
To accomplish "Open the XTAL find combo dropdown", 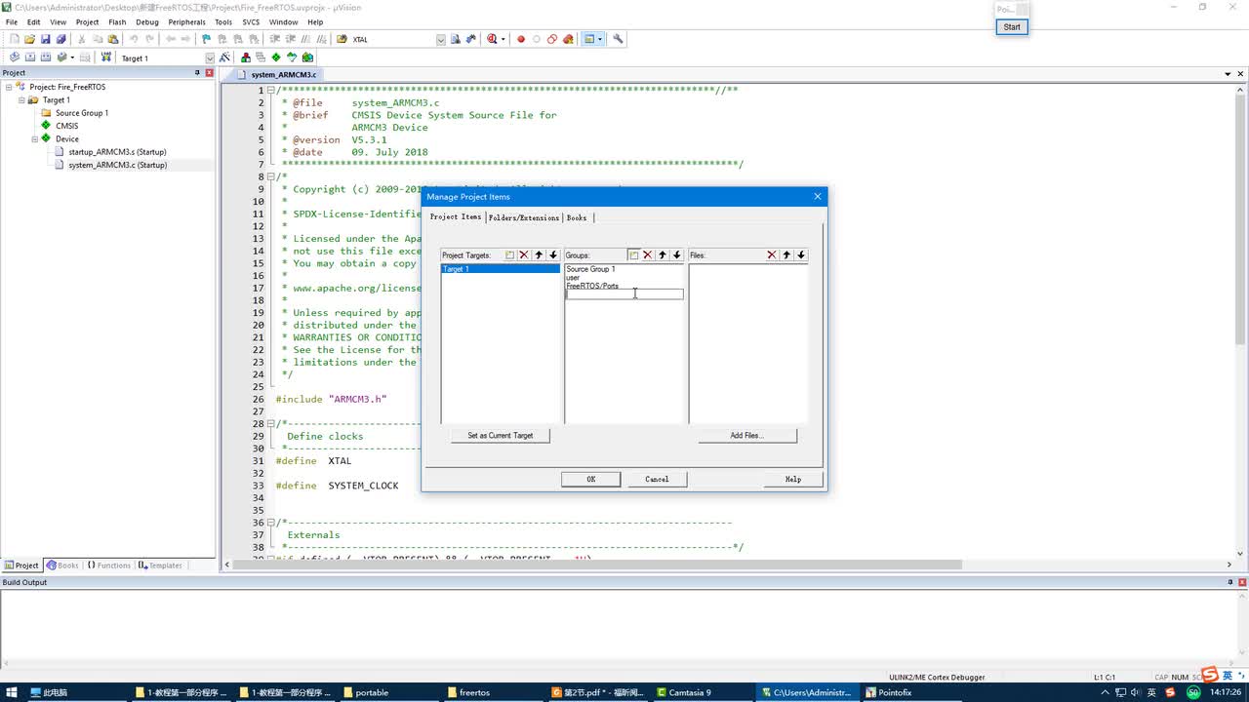I will [x=440, y=39].
